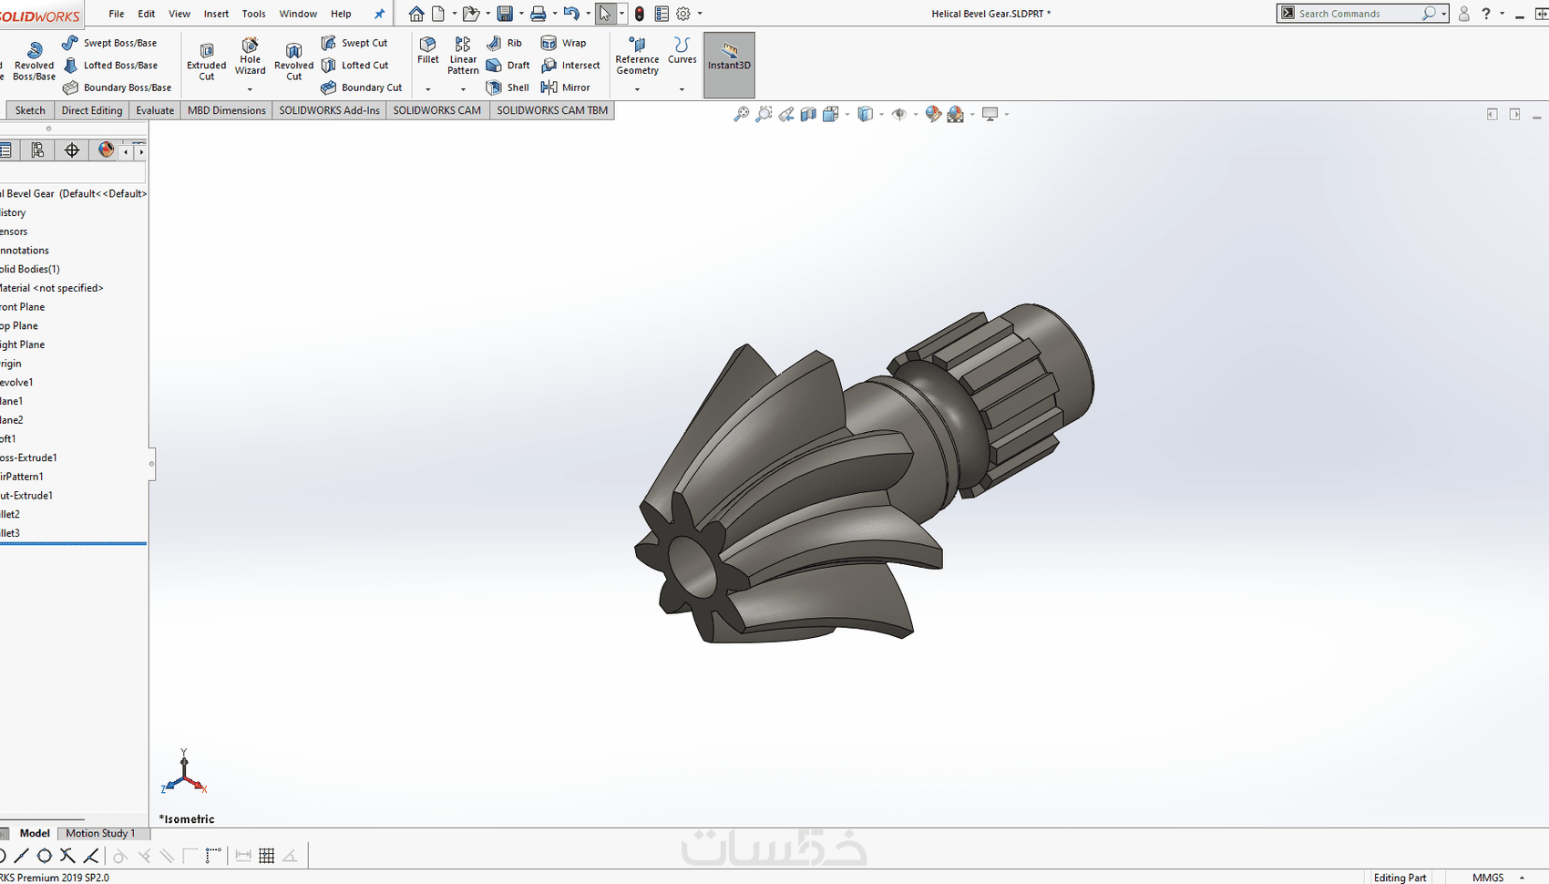Select Boss-Extrude1 in the feature tree

click(29, 457)
